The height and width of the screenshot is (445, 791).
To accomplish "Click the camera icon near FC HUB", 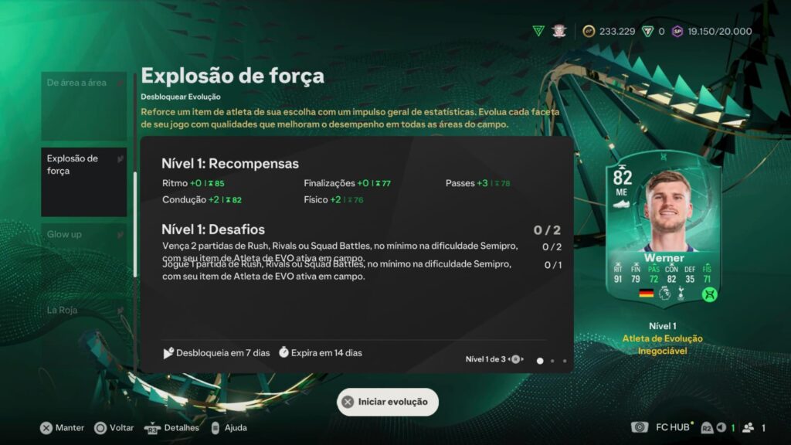I will click(640, 427).
